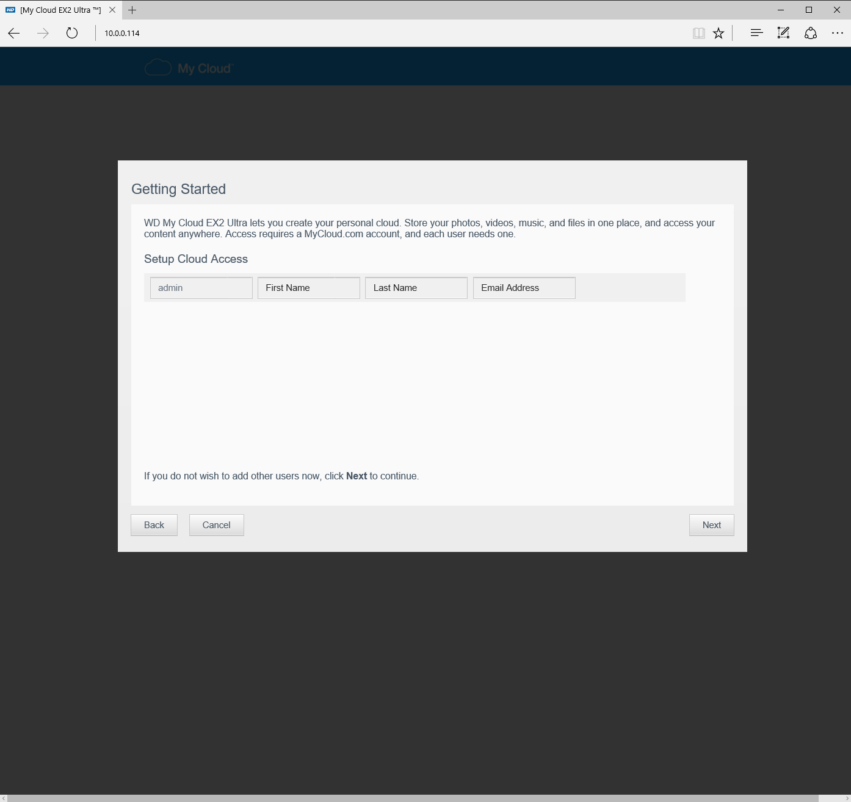Viewport: 851px width, 802px height.
Task: Click the My Cloud logo
Action: point(189,68)
